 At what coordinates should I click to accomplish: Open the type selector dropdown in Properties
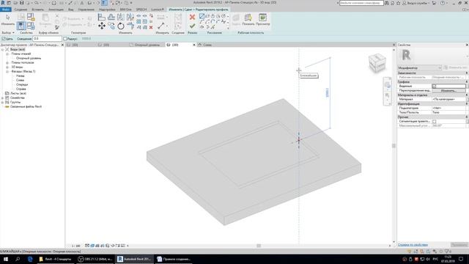click(420, 68)
